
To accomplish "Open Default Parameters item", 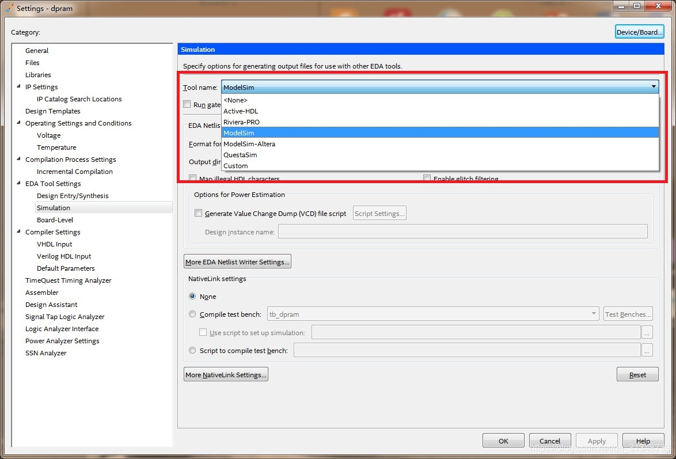I will [66, 268].
